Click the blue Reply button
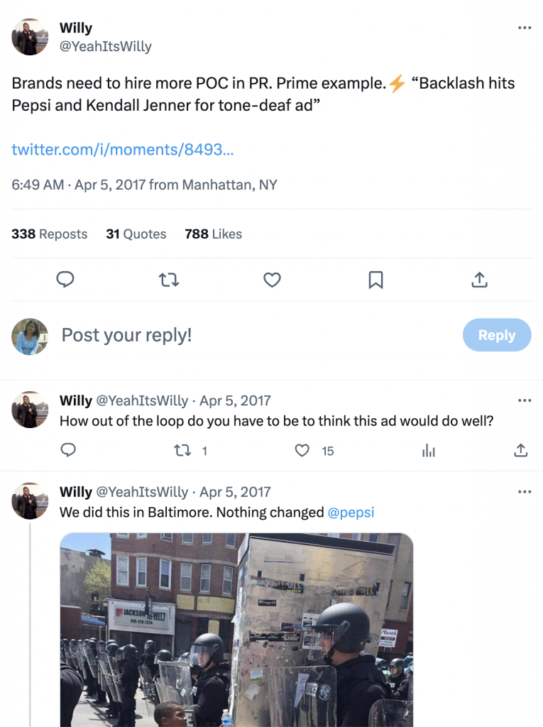Screen dimensions: 543x727 pos(496,335)
